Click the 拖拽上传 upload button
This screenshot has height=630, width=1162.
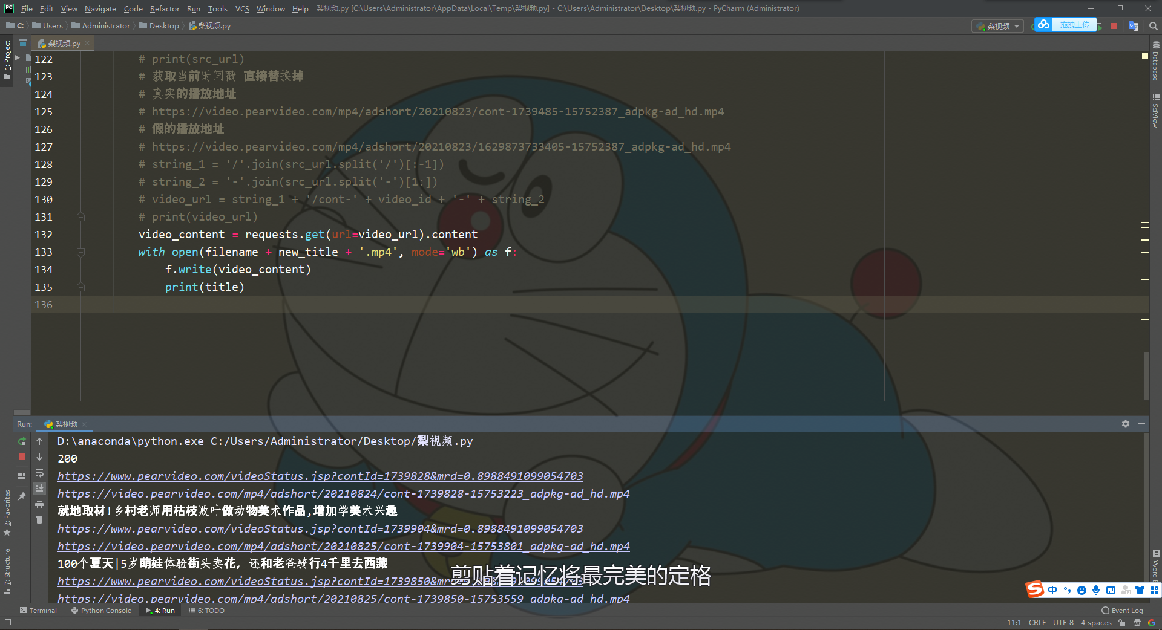pos(1075,25)
